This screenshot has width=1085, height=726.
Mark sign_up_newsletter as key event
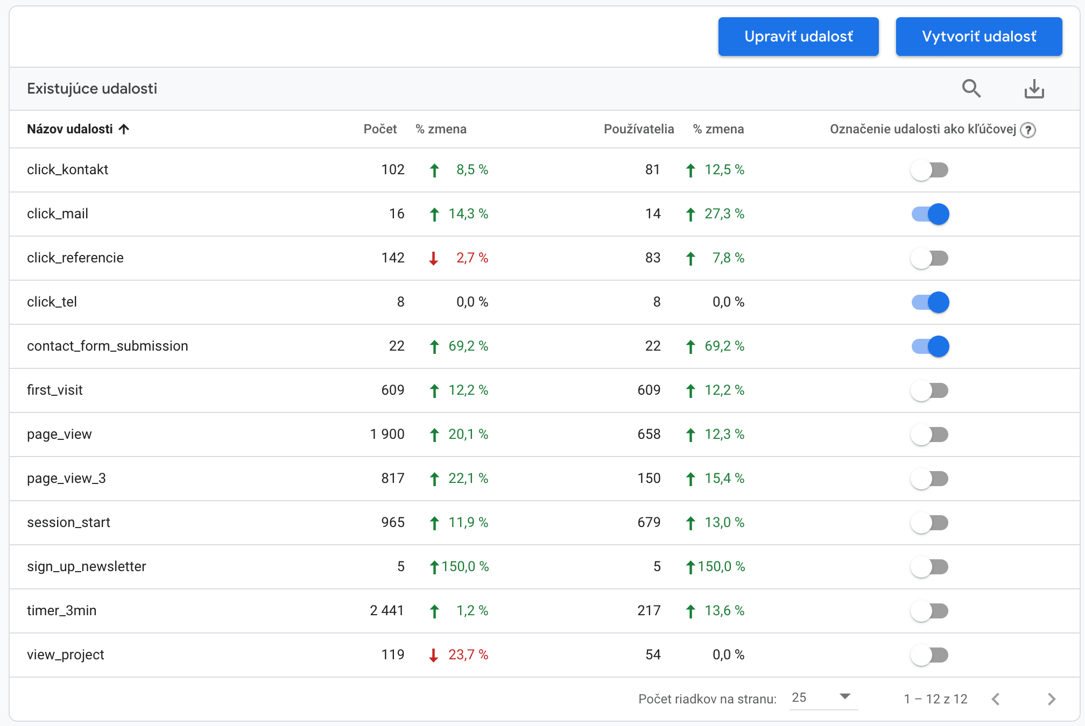click(929, 567)
